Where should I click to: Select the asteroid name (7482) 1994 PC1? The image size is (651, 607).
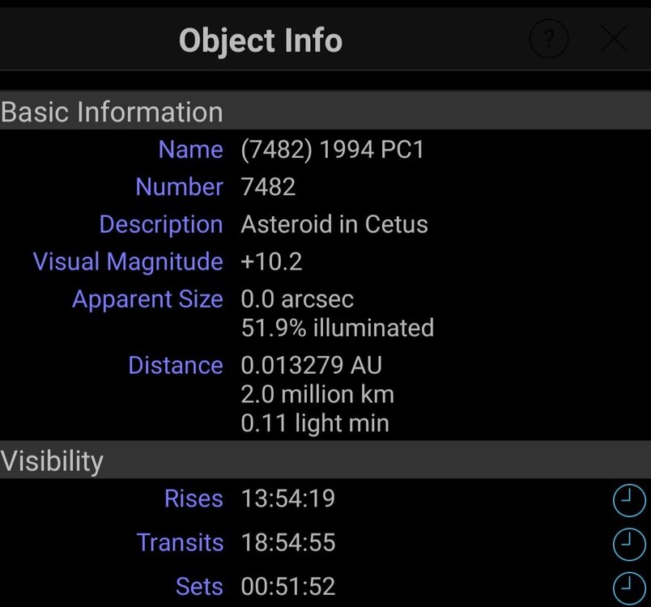(x=332, y=150)
